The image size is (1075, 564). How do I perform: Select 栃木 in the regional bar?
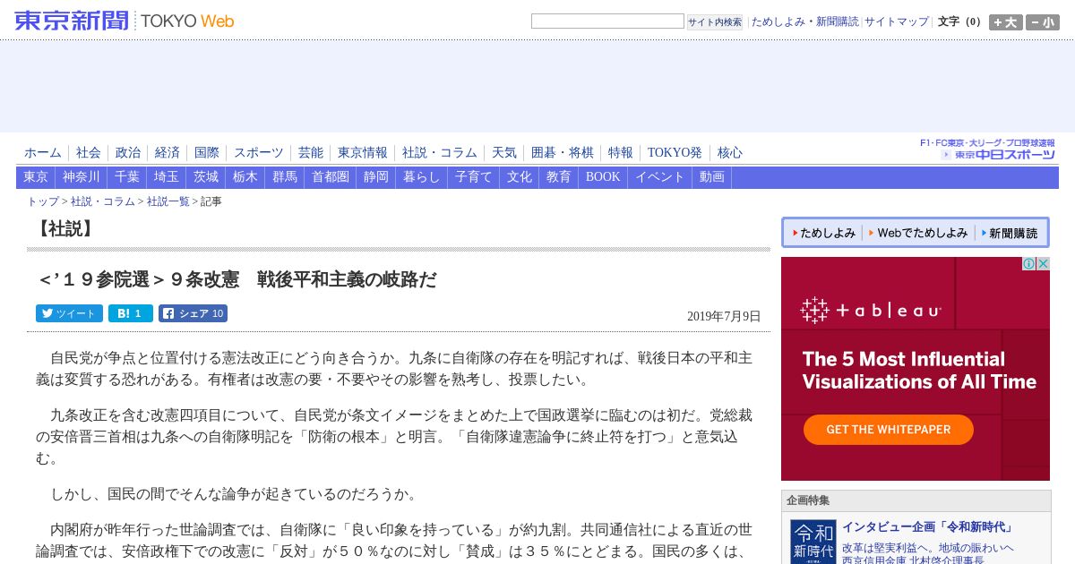[x=245, y=177]
